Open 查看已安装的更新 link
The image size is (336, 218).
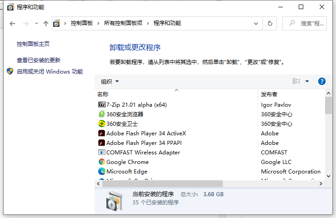coord(39,60)
